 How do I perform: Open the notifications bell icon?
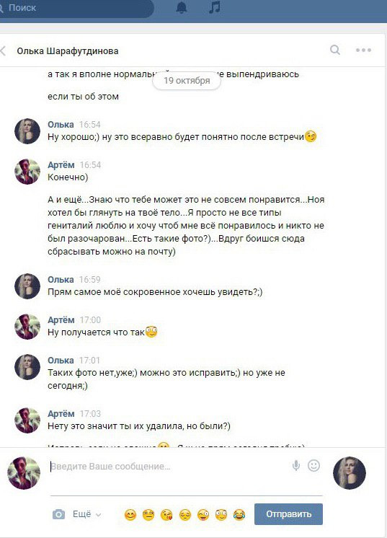(x=182, y=7)
